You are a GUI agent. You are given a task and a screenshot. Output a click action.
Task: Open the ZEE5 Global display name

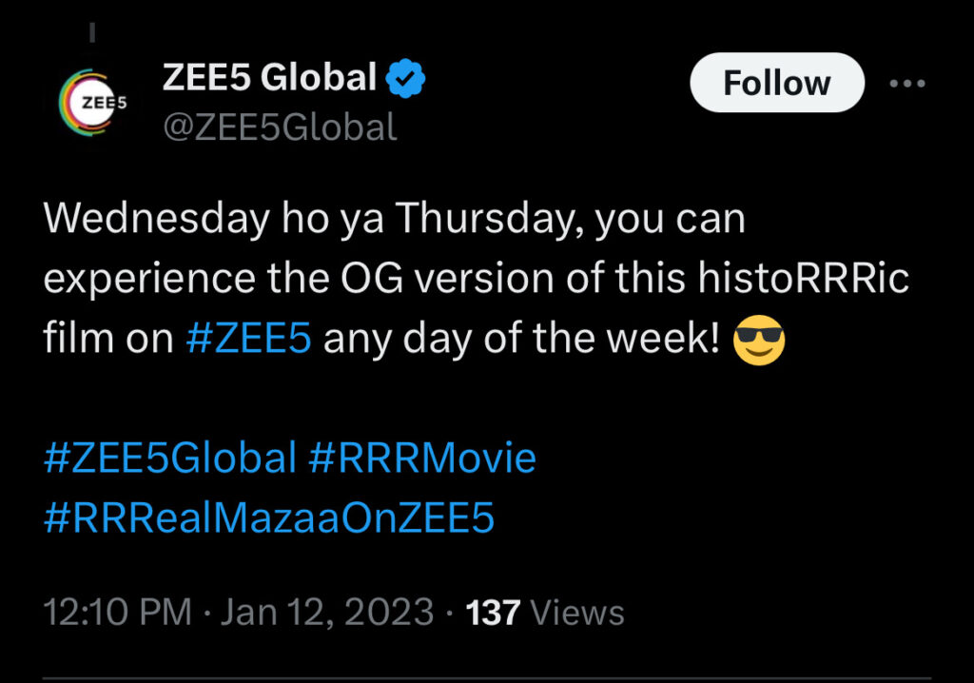[270, 79]
